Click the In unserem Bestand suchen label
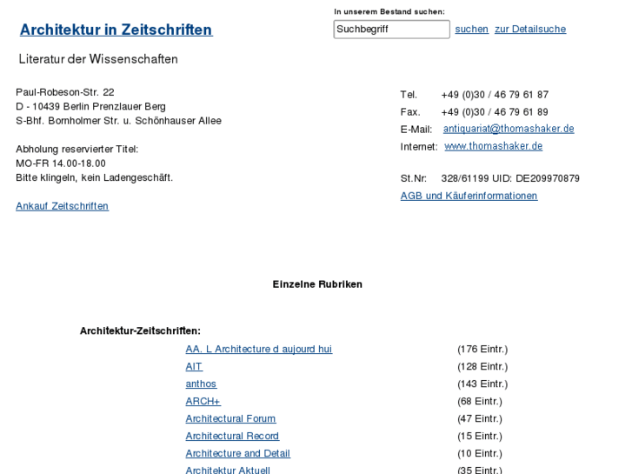Screen dimensions: 632x474 point(389,12)
